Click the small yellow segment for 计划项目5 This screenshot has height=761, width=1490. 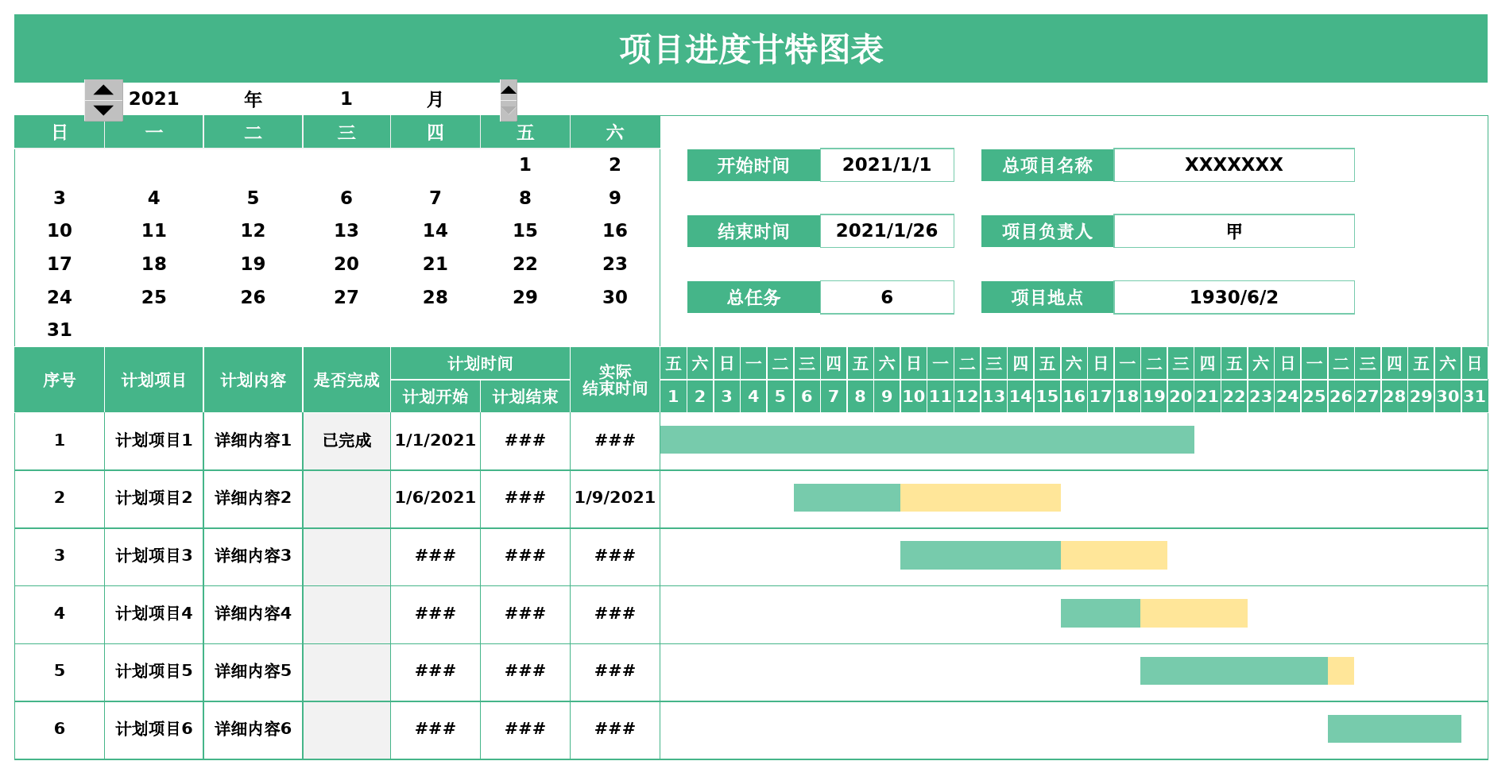(1341, 671)
